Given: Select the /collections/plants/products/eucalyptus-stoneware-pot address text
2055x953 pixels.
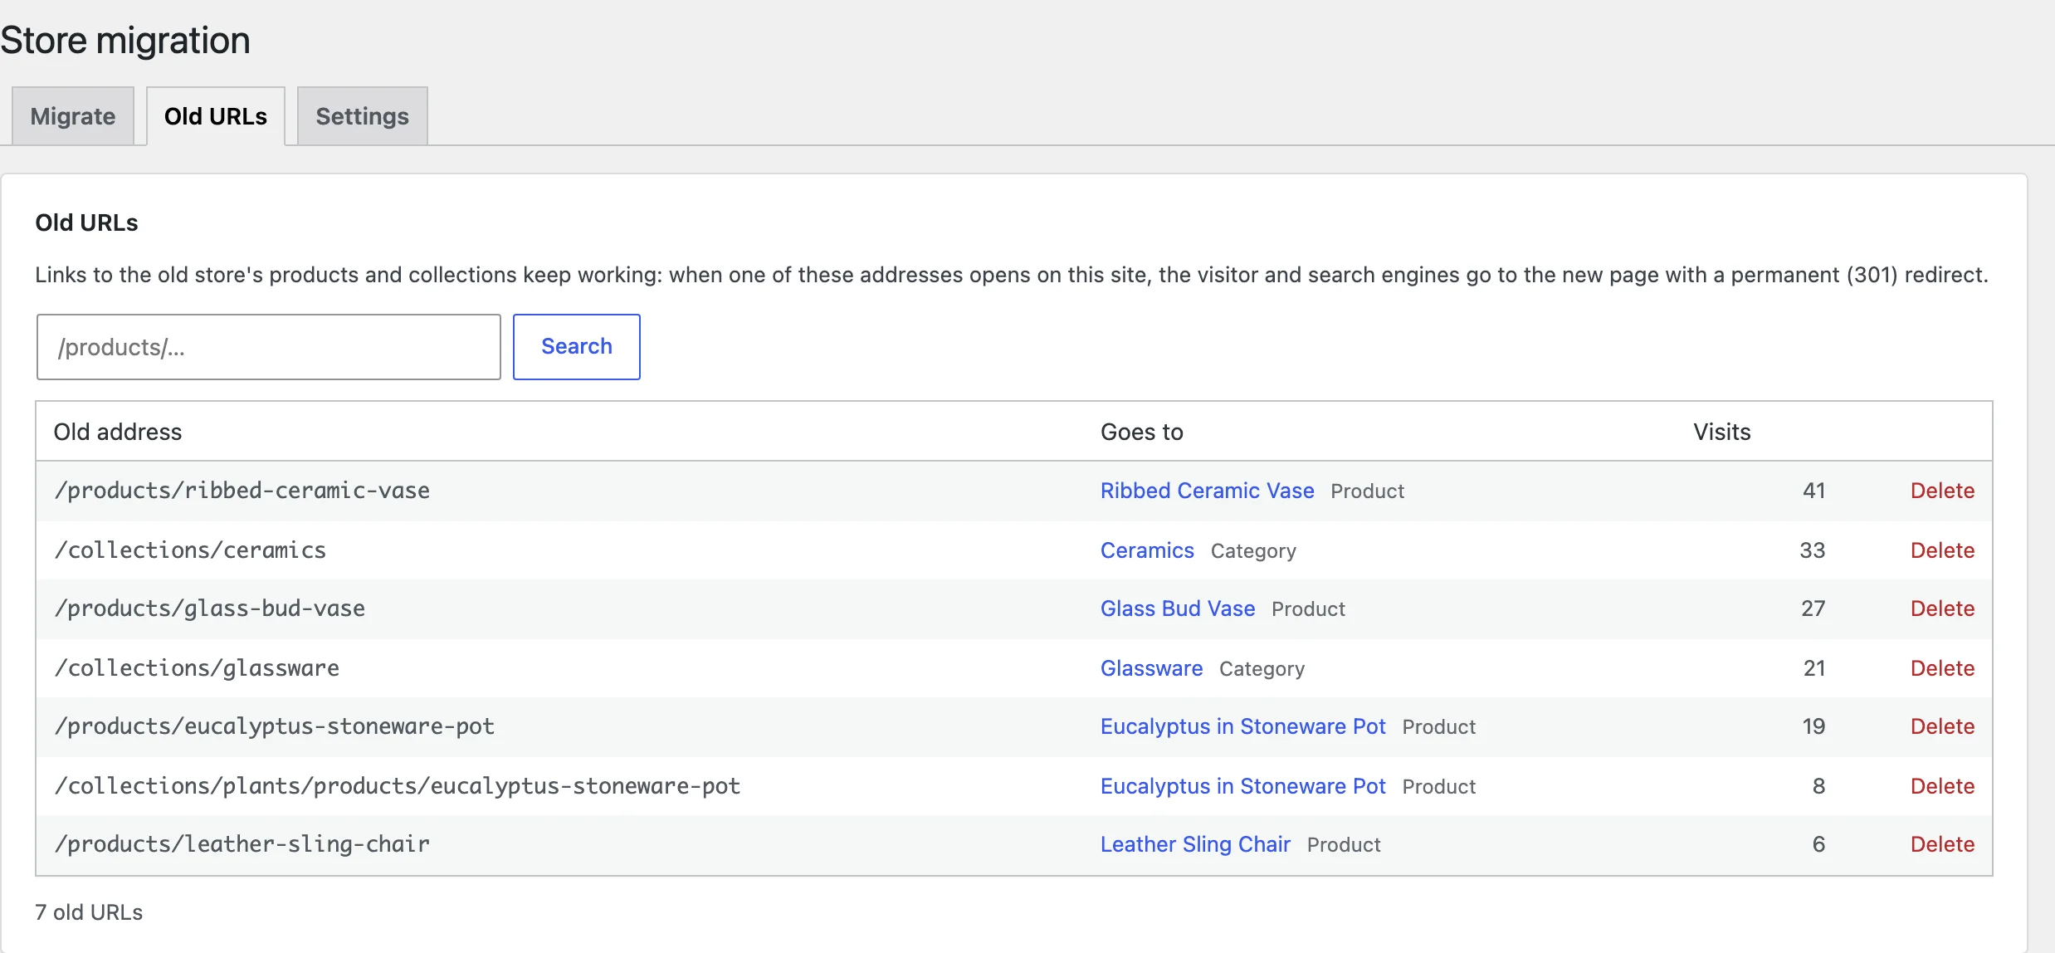Looking at the screenshot, I should (397, 786).
